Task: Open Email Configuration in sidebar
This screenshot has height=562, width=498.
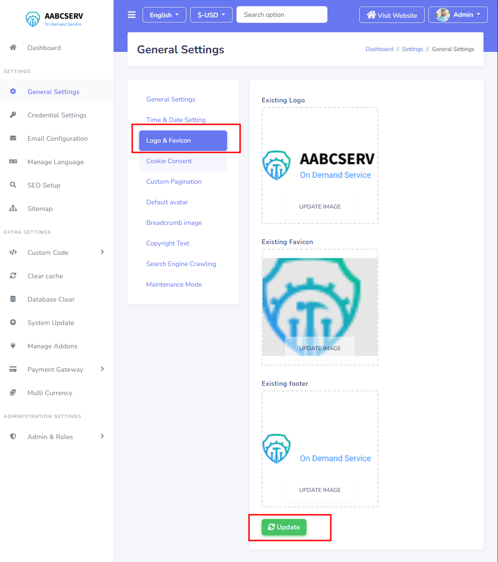Action: coord(57,138)
